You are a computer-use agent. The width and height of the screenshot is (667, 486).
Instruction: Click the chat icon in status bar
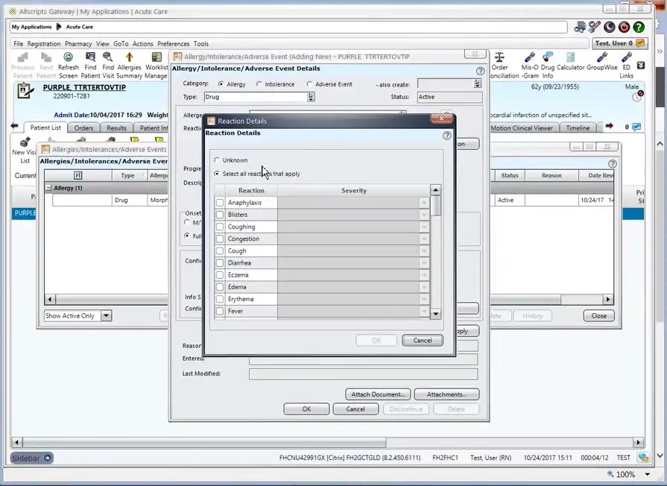(643, 458)
